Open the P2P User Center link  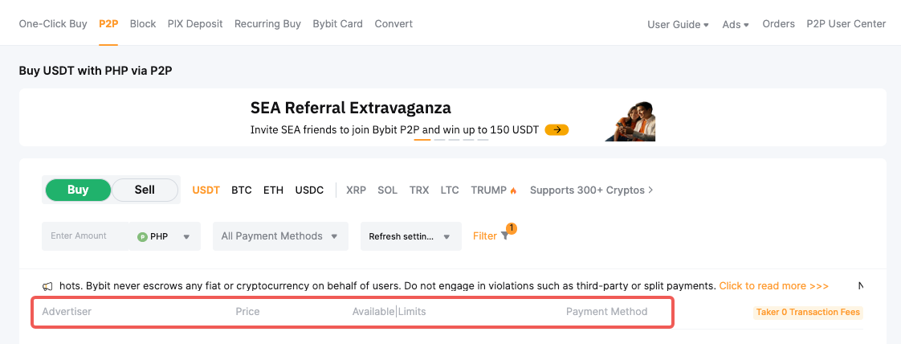(x=846, y=24)
